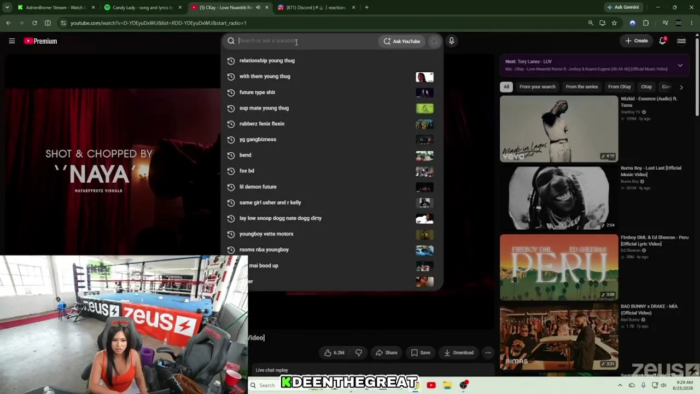Choose suggestion "lay low snoop dogg nate dogg dirty"
This screenshot has height=394, width=700.
click(x=332, y=218)
